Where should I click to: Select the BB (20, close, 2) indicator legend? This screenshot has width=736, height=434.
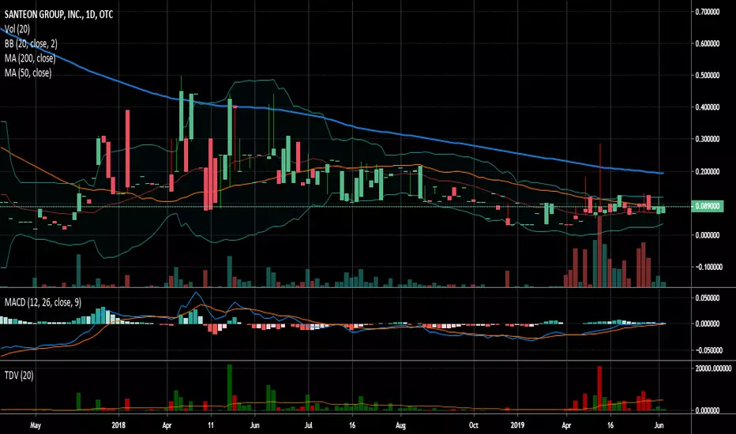[31, 43]
